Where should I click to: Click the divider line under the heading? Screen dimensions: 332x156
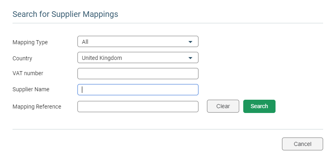(x=168, y=23)
